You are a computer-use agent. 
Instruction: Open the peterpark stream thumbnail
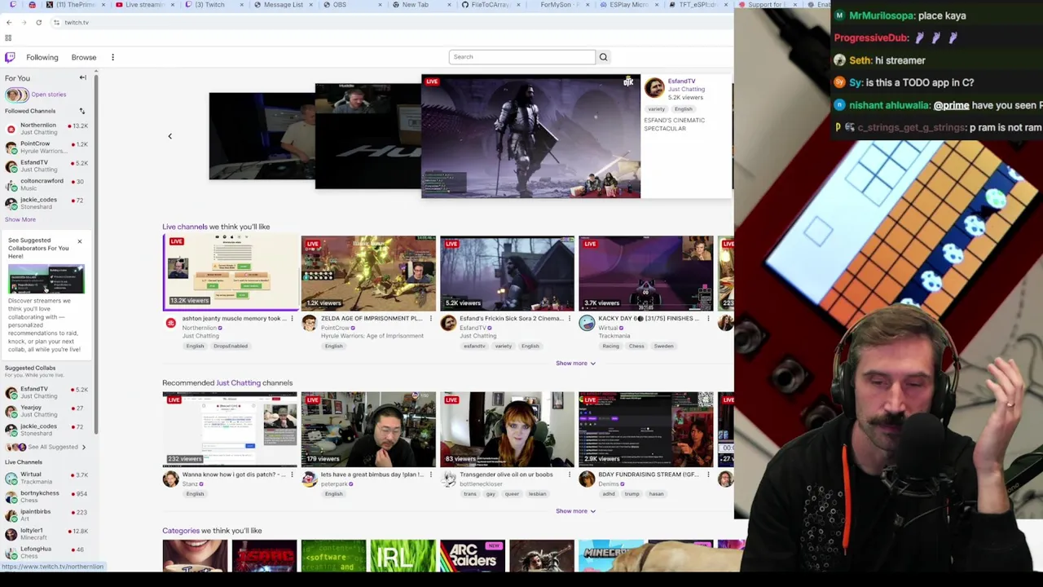(368, 429)
